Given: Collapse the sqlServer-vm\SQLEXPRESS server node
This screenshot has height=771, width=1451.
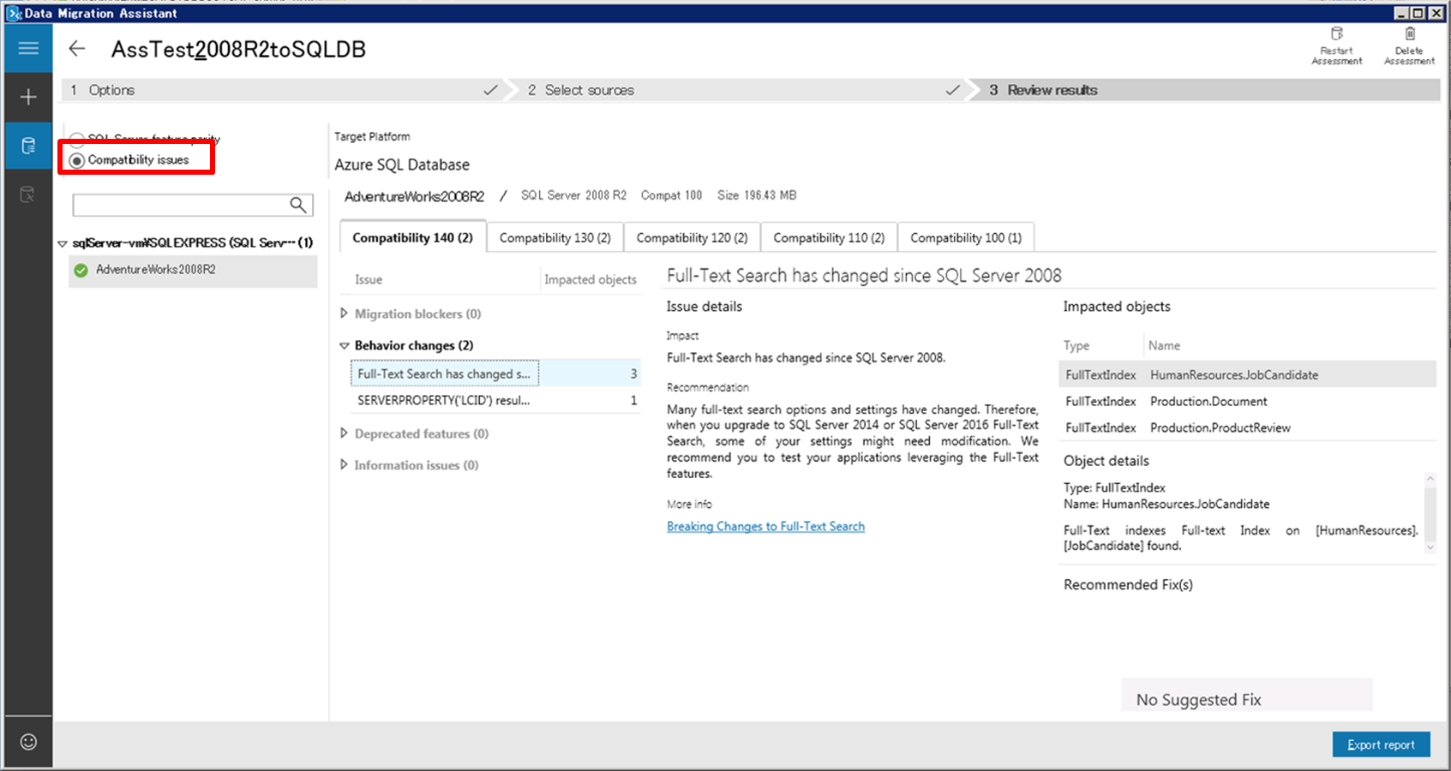Looking at the screenshot, I should click(x=63, y=243).
